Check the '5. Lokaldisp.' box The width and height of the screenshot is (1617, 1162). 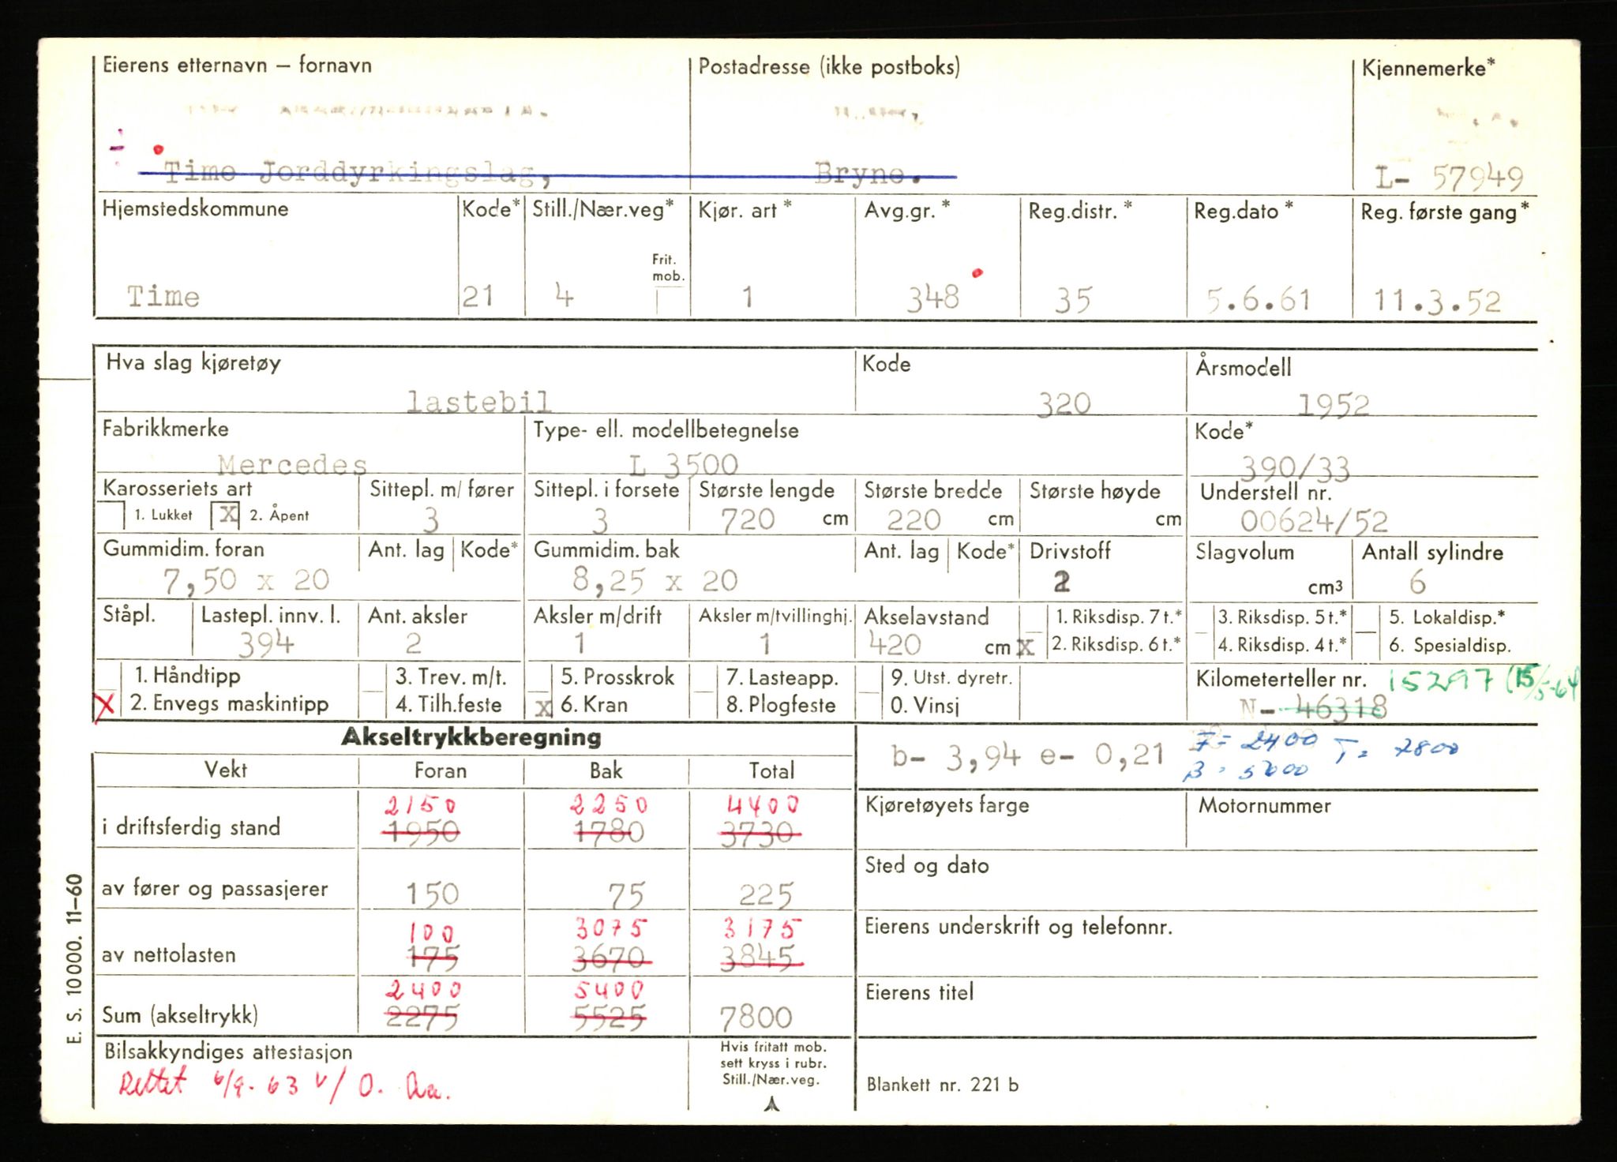pyautogui.click(x=1367, y=618)
